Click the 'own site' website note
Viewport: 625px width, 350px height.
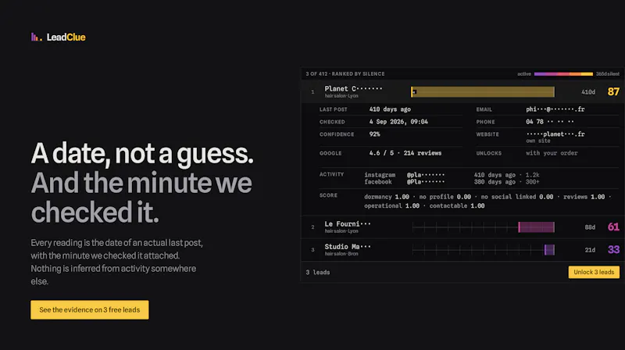[538, 141]
